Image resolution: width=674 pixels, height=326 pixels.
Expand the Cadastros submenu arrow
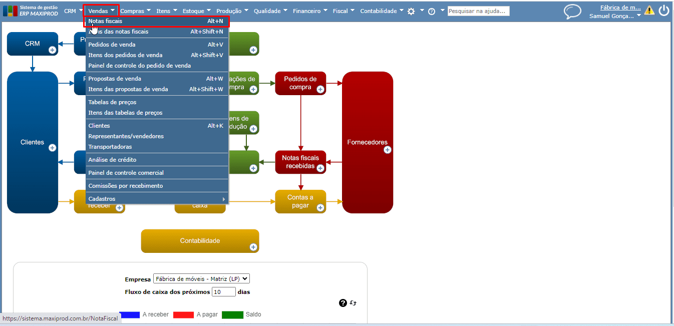[x=223, y=199]
